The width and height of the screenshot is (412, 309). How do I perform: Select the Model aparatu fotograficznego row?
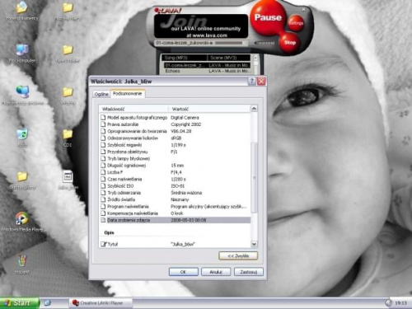click(x=175, y=118)
